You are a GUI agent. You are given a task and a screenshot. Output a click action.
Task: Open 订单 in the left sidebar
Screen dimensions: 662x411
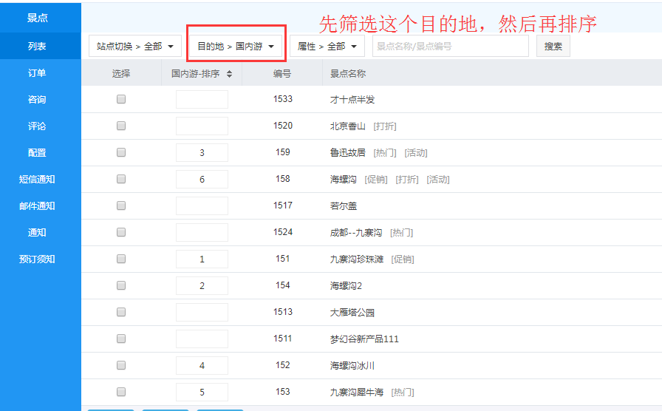[x=37, y=72]
